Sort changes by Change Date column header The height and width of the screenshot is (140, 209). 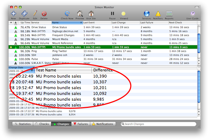coord(22,67)
